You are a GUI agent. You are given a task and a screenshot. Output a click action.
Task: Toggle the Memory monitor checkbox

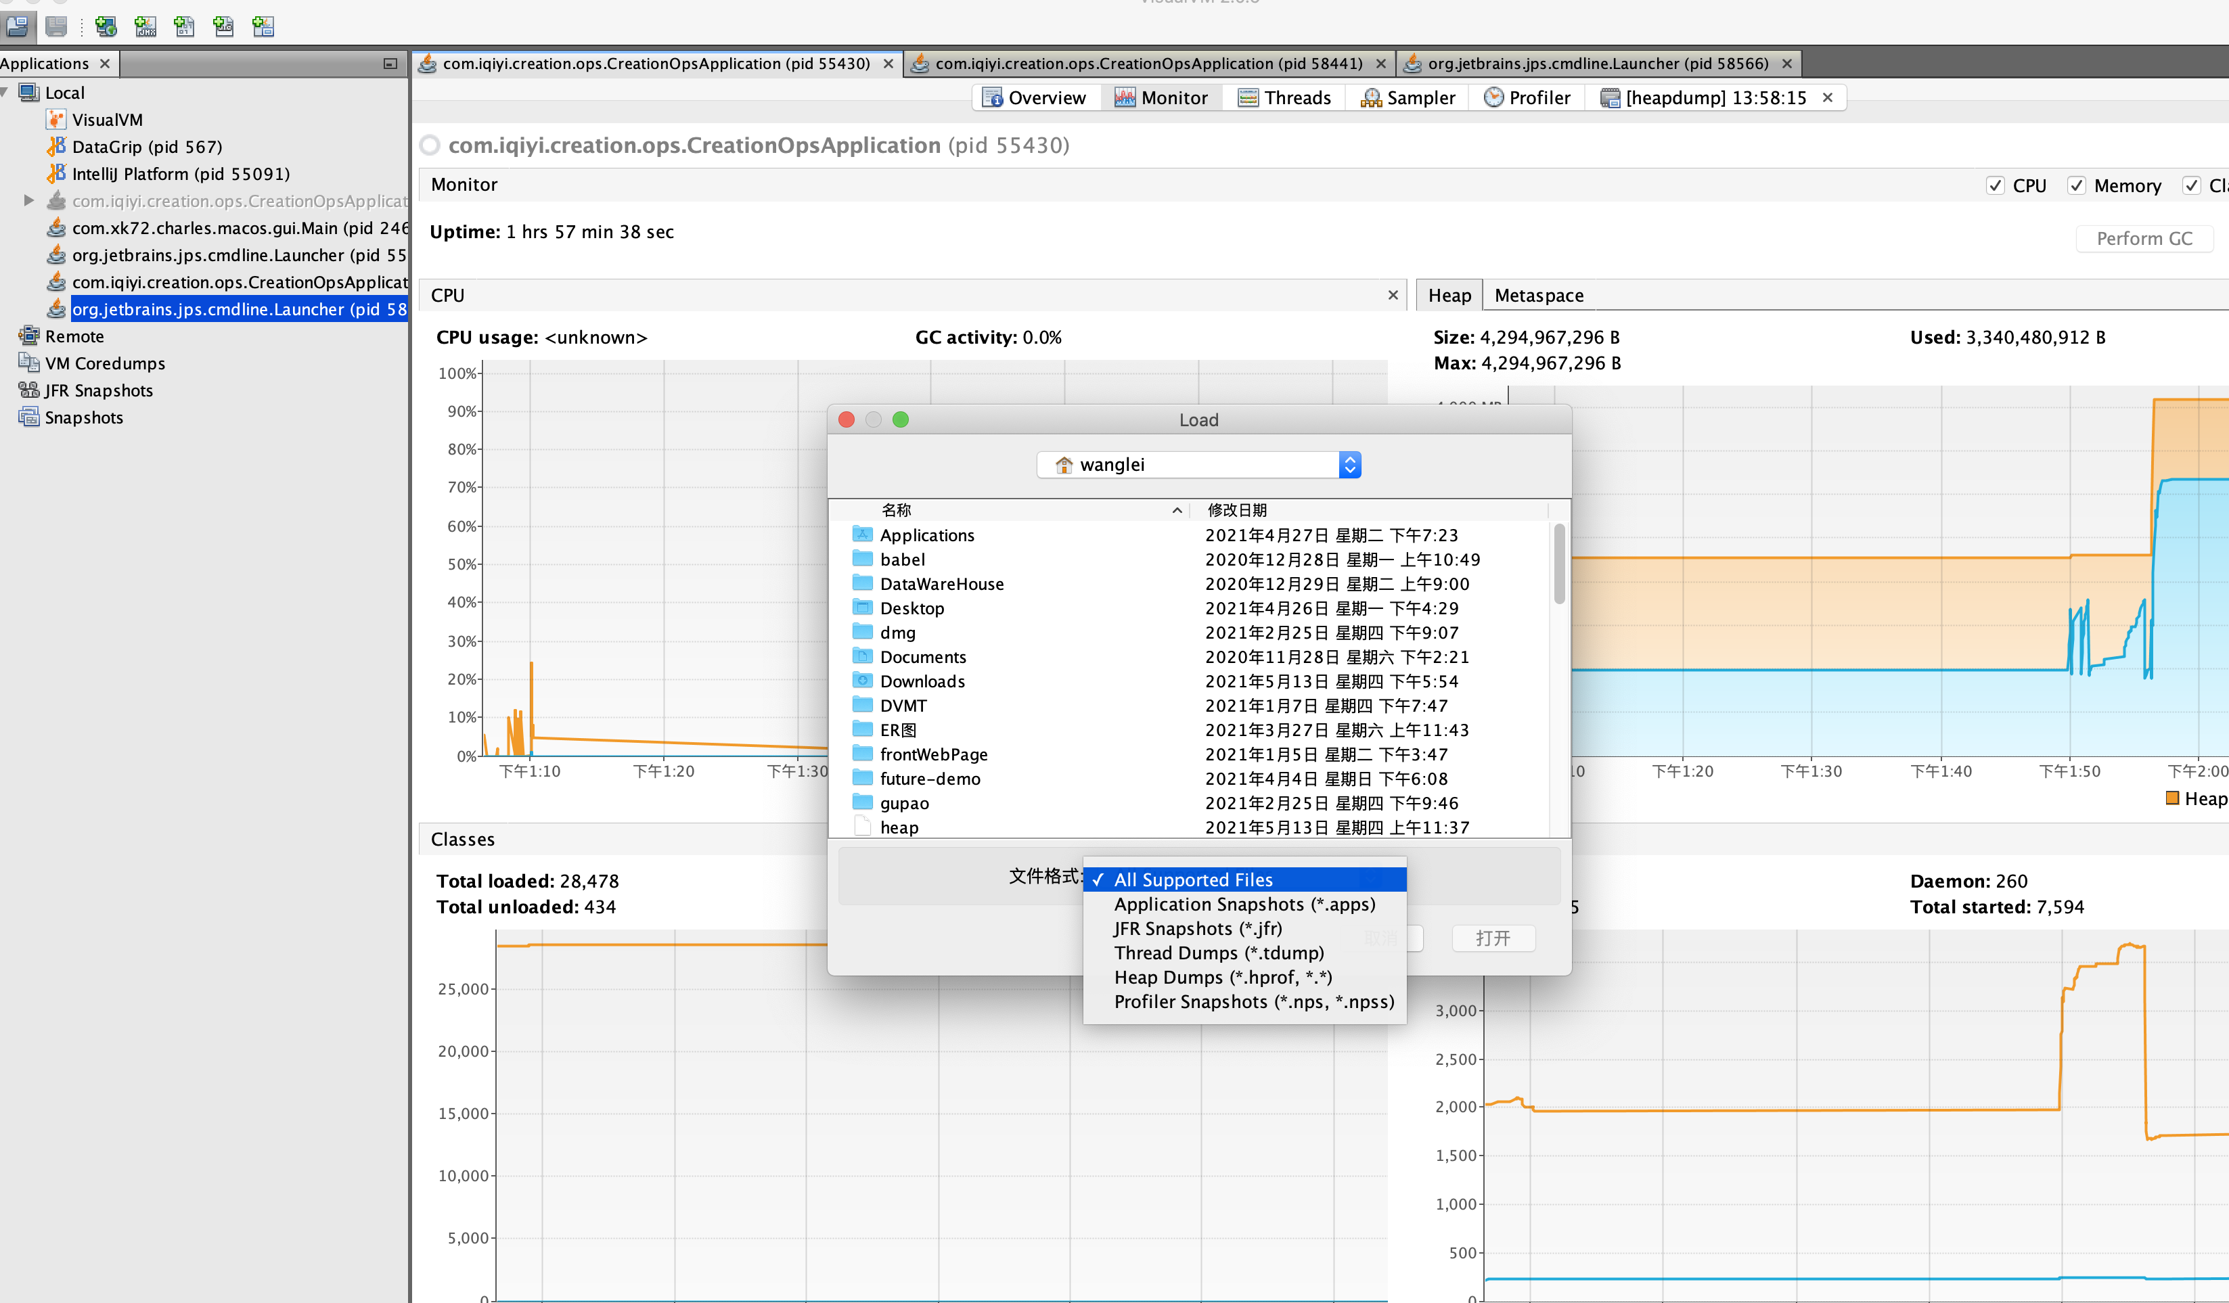click(x=2076, y=186)
